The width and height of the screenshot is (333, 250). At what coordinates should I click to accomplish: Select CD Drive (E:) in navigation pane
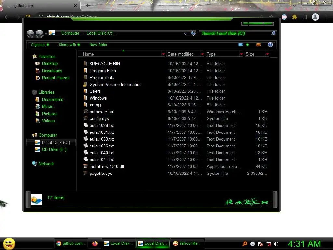click(x=51, y=150)
